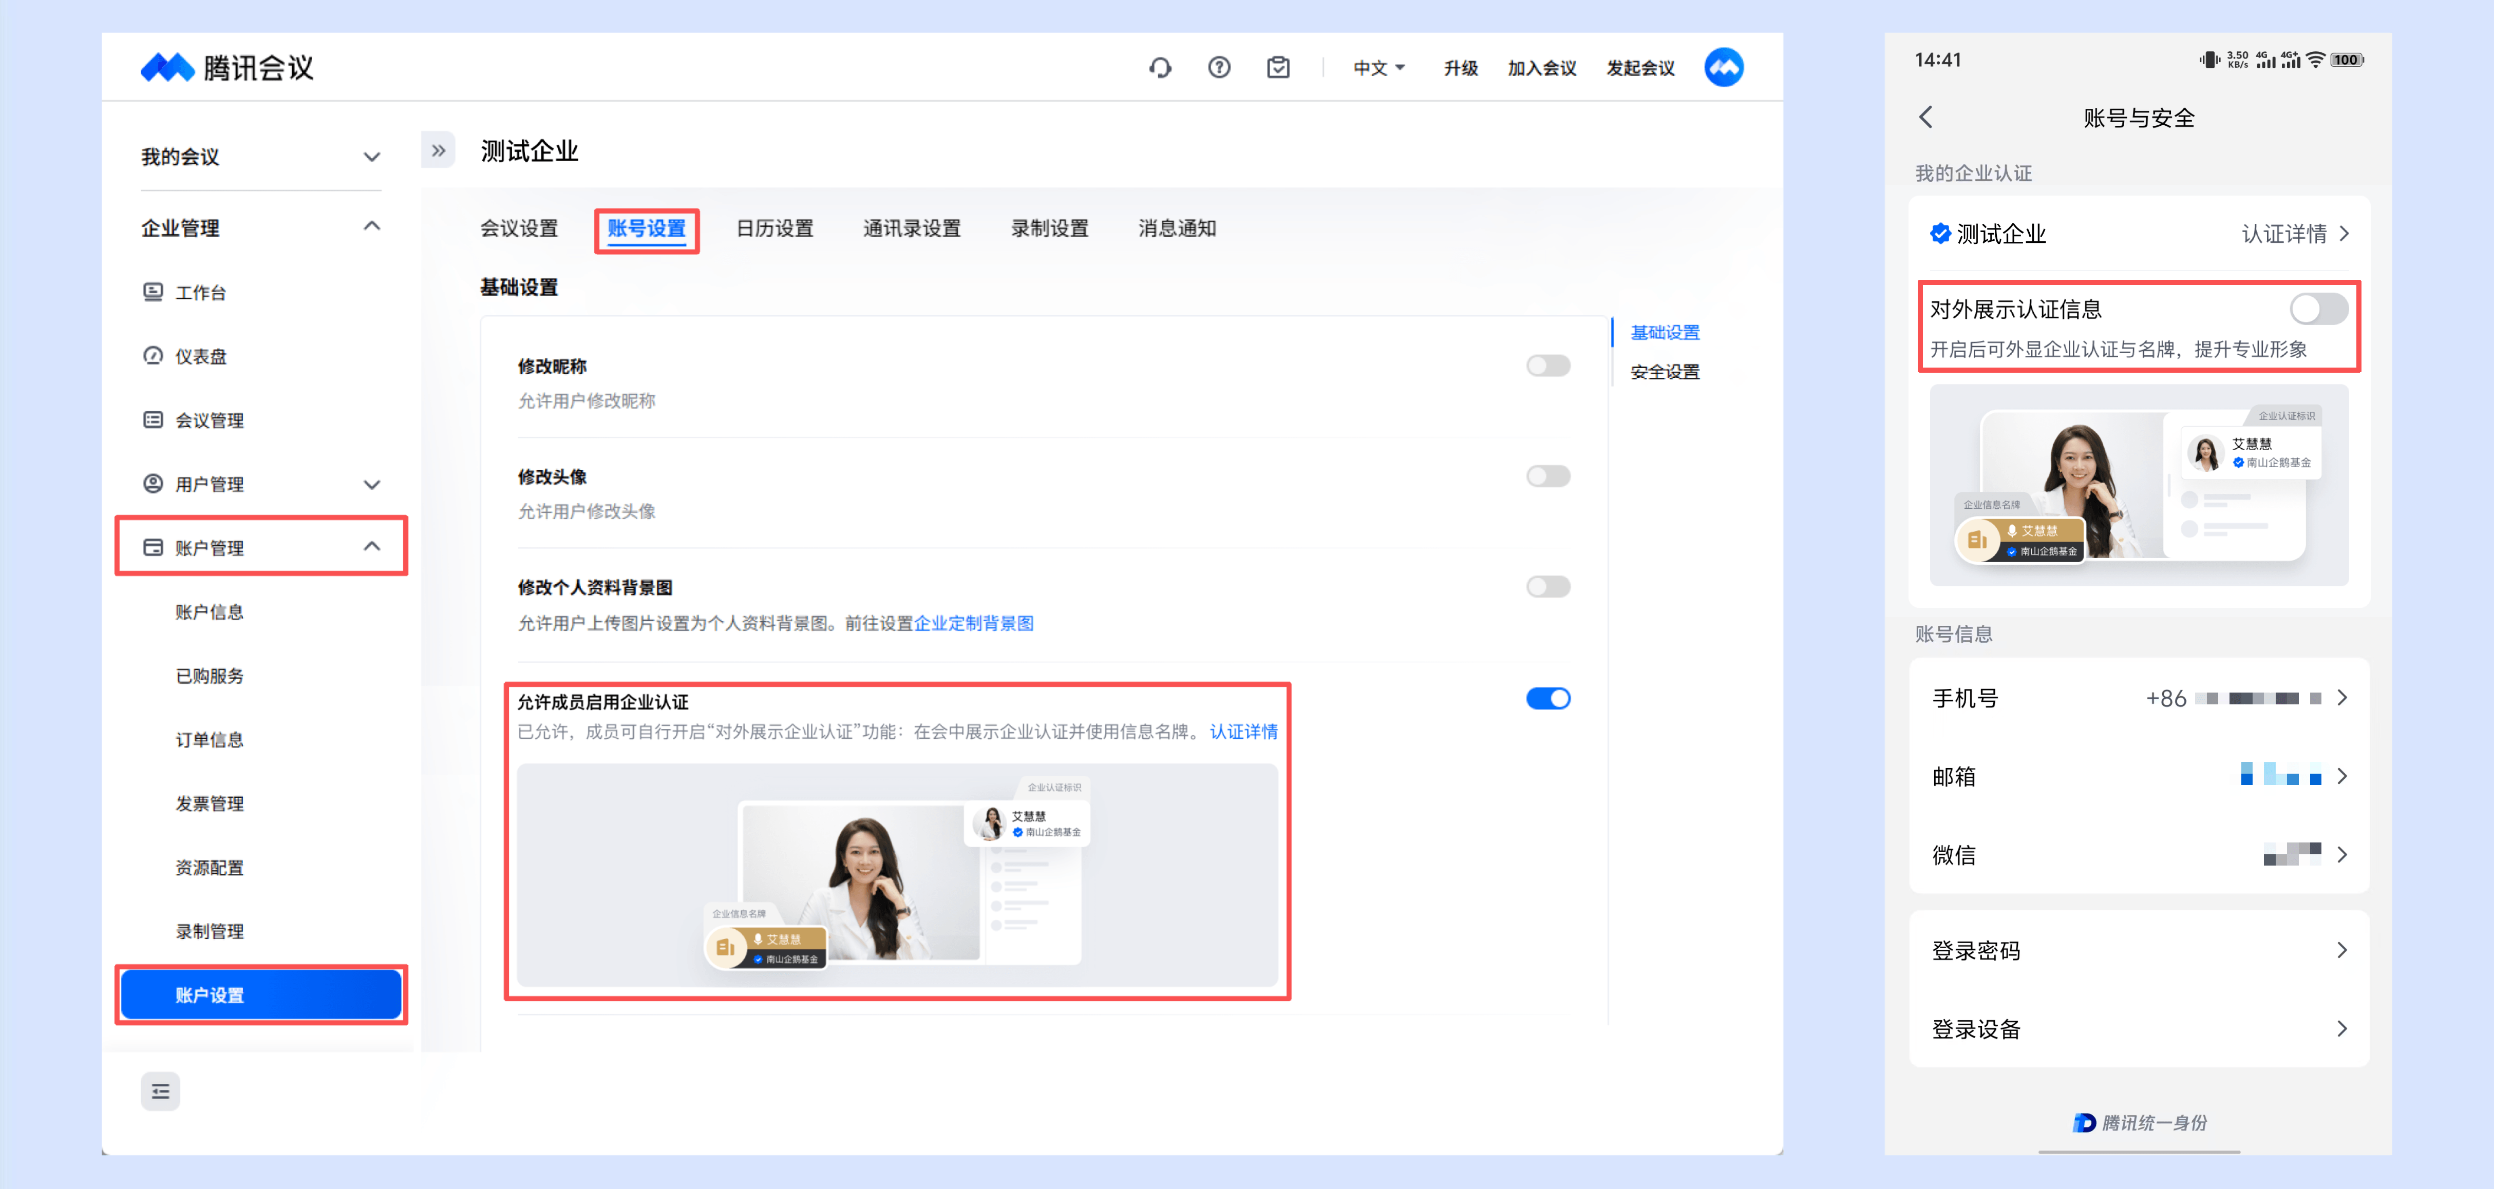Jump to 基础设置 anchor on right
The image size is (2494, 1189).
pos(1665,332)
